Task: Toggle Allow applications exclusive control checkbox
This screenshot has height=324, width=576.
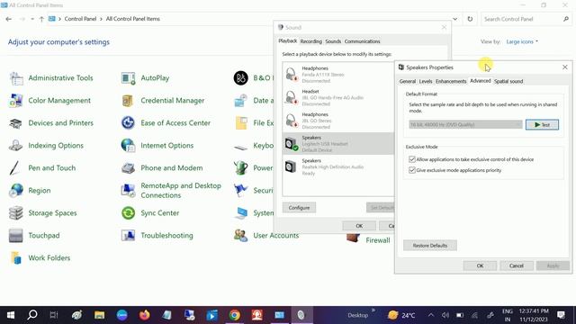Action: pos(412,159)
